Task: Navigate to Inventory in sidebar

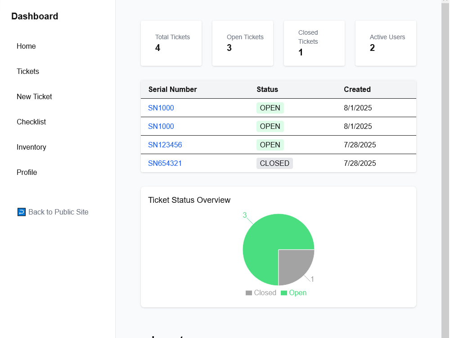Action: click(31, 147)
